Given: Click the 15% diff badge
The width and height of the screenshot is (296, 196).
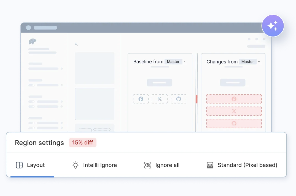Looking at the screenshot, I should [x=83, y=143].
